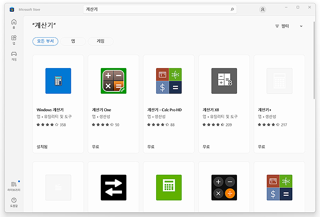Screen dimensions: 320x217
Task: Open faded placeholder icon in second row
Action: point(58,188)
